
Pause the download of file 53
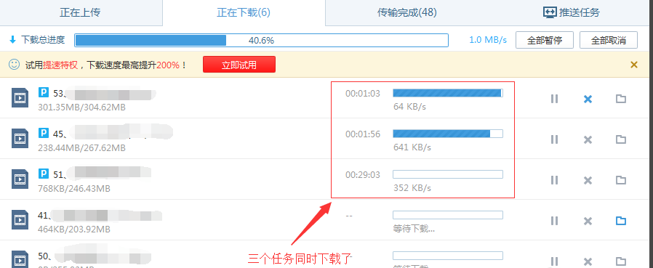pyautogui.click(x=554, y=99)
